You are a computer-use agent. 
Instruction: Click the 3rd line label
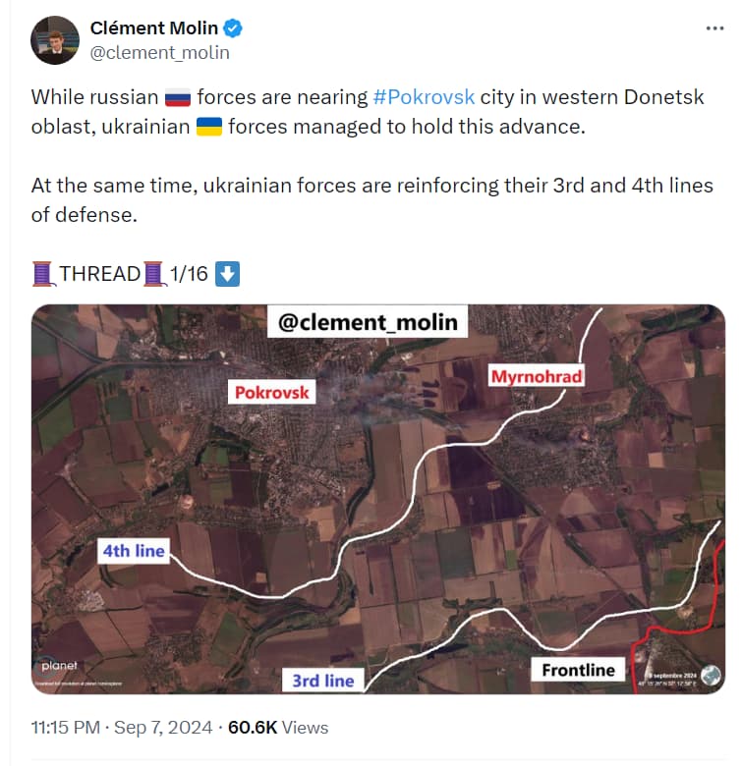[323, 681]
